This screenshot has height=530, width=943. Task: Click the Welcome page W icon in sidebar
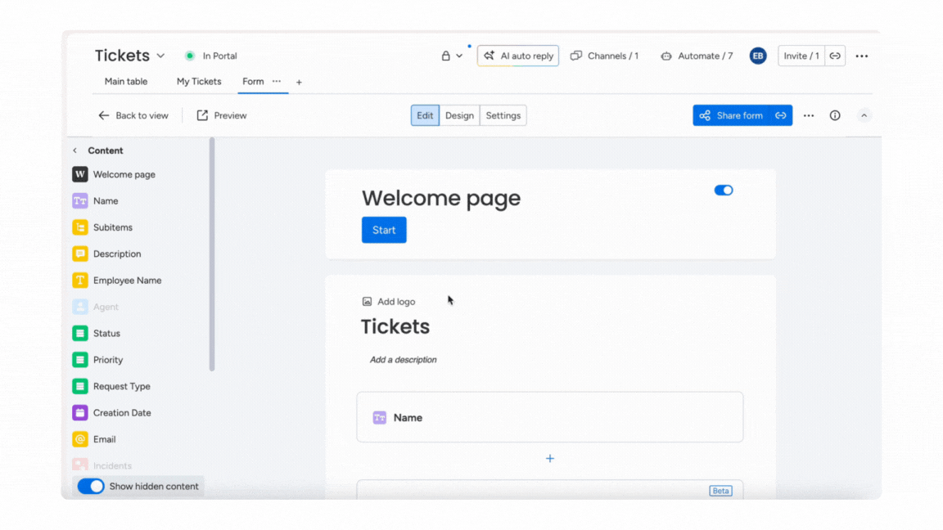[x=80, y=174]
